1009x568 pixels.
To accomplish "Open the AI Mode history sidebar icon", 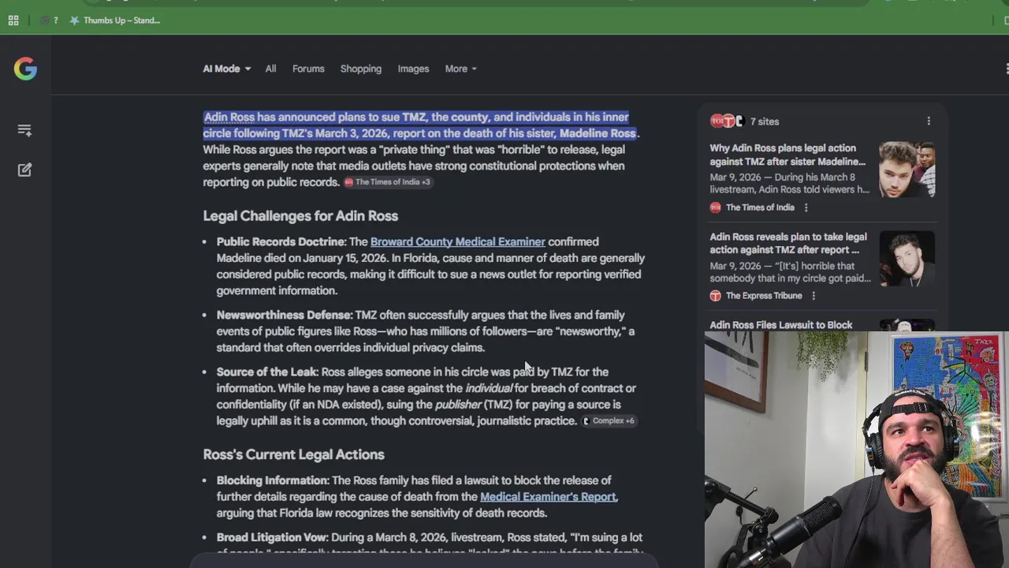I will click(x=24, y=129).
